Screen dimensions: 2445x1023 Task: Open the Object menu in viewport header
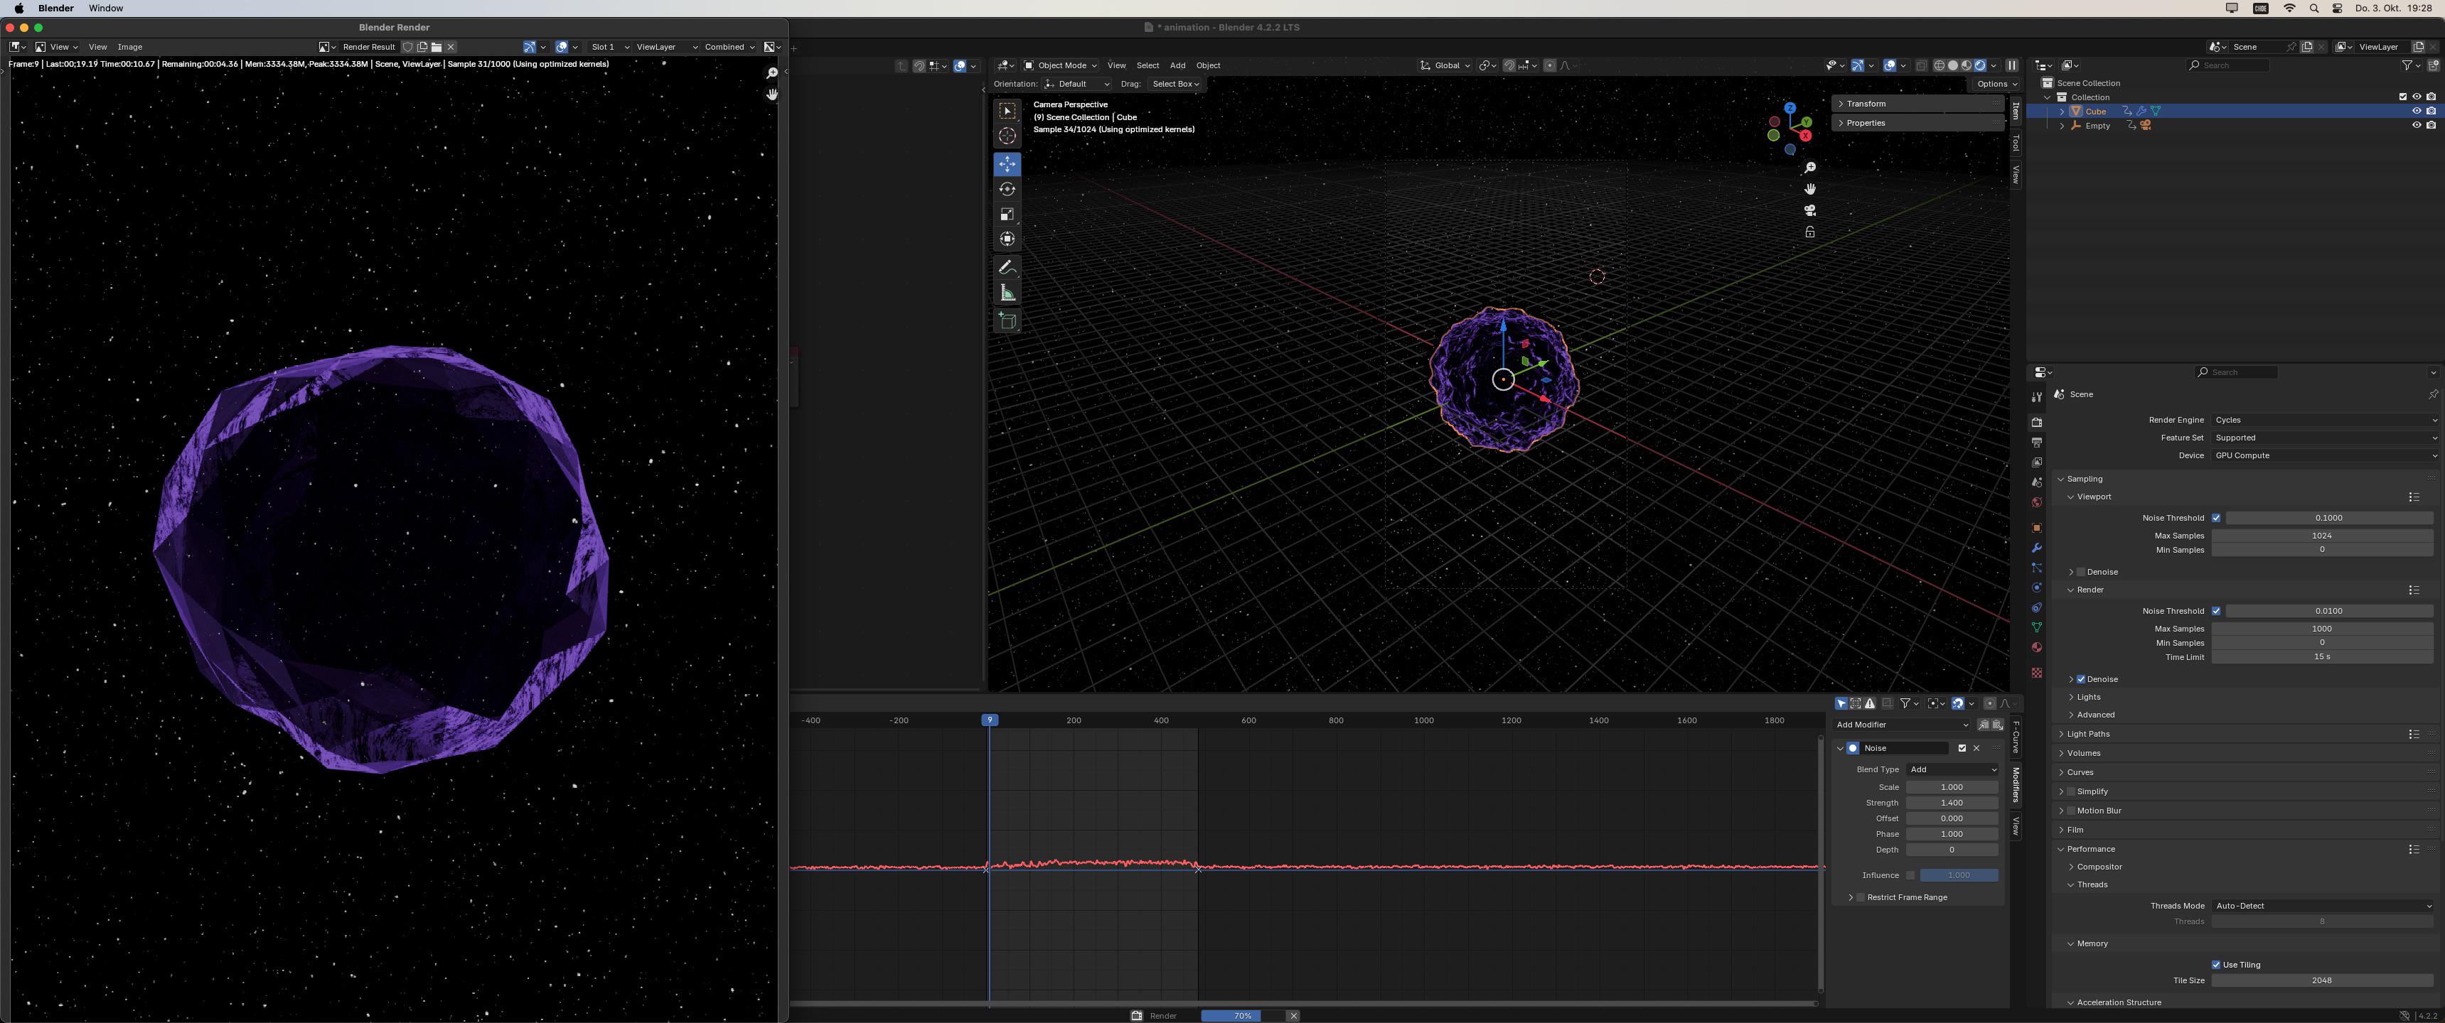[1207, 65]
